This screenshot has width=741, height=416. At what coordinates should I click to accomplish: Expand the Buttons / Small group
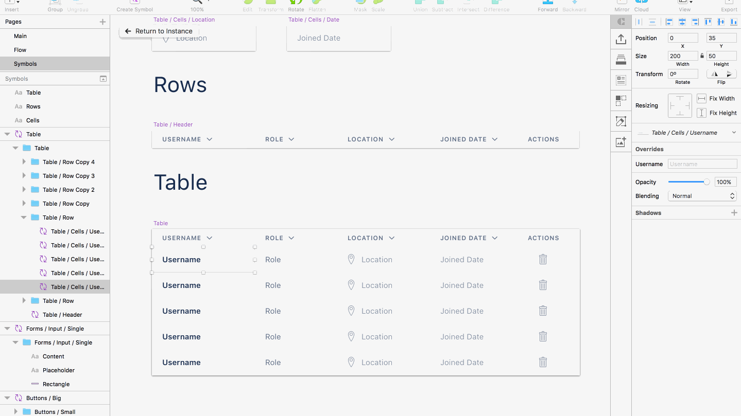(15, 411)
